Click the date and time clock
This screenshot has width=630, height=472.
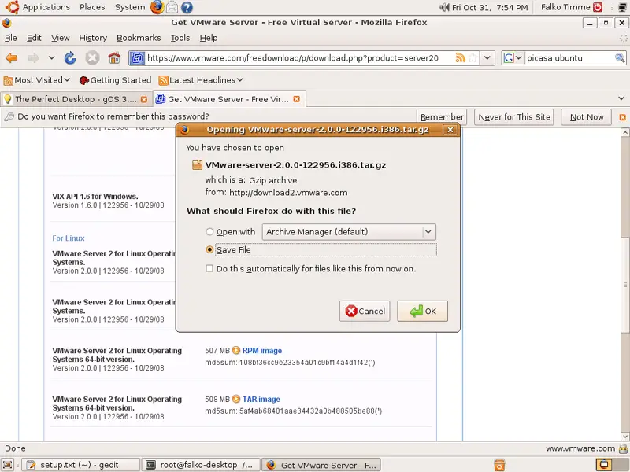pos(490,7)
